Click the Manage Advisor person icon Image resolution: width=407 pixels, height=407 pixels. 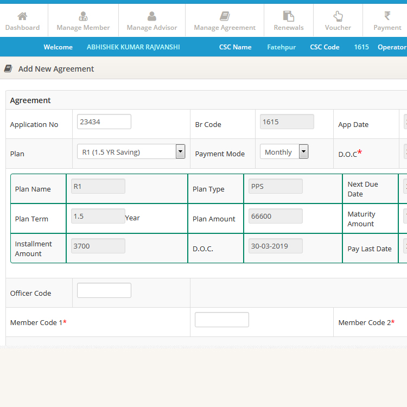152,16
